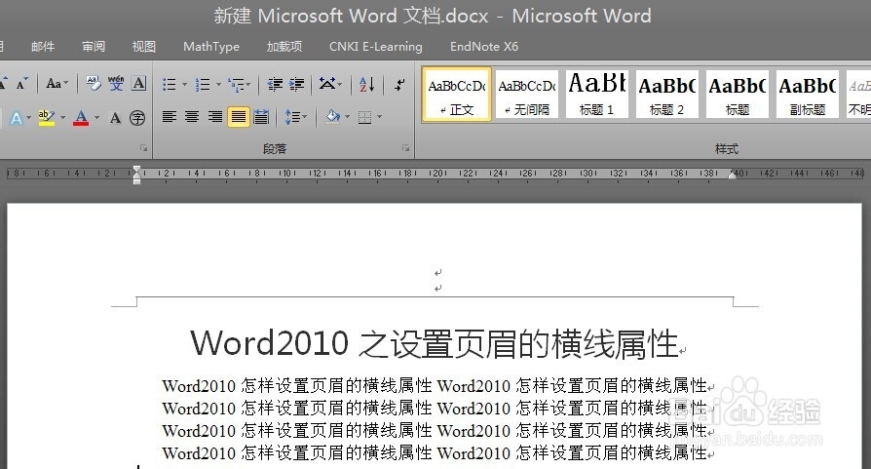
Task: Center the text
Action: point(192,117)
